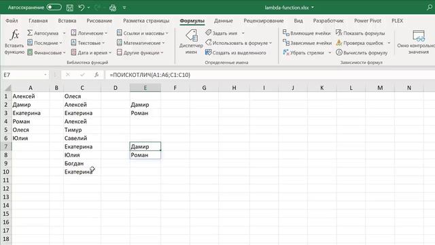435x245 pixels.
Task: Open the Файл tab
Action: (12, 21)
